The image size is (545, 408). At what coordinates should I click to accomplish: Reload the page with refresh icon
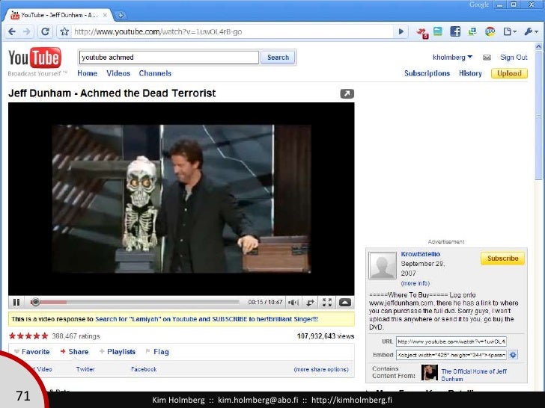tap(45, 32)
